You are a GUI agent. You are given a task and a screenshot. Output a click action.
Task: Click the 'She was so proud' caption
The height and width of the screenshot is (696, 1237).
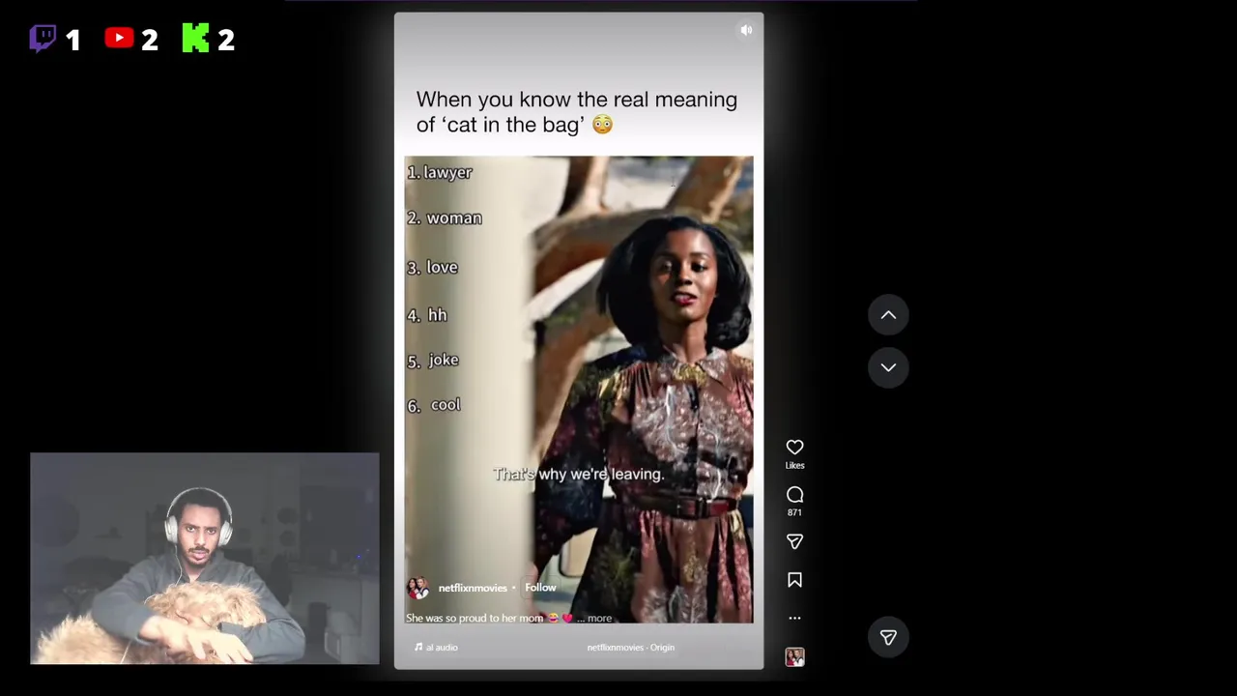pyautogui.click(x=475, y=619)
